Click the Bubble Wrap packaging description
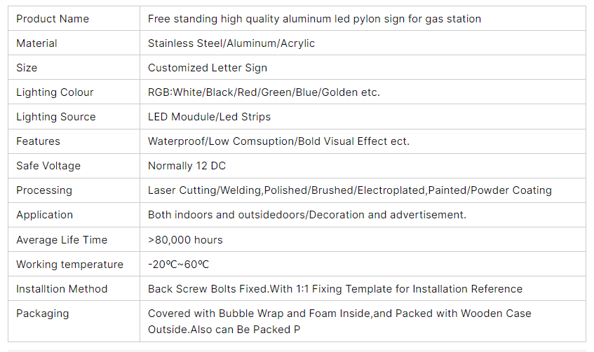Viewport: 594px width, 352px height. [x=339, y=314]
